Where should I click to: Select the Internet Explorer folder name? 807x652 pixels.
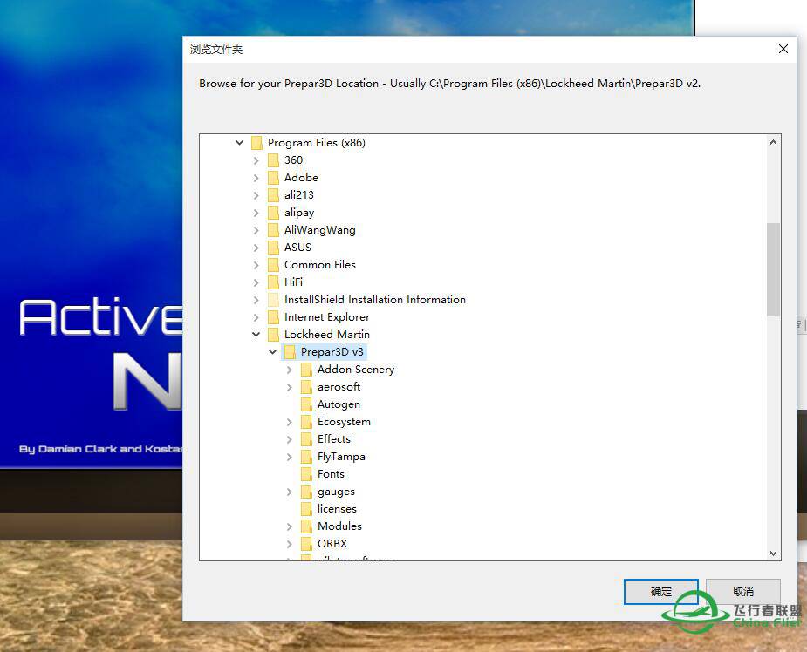click(327, 317)
